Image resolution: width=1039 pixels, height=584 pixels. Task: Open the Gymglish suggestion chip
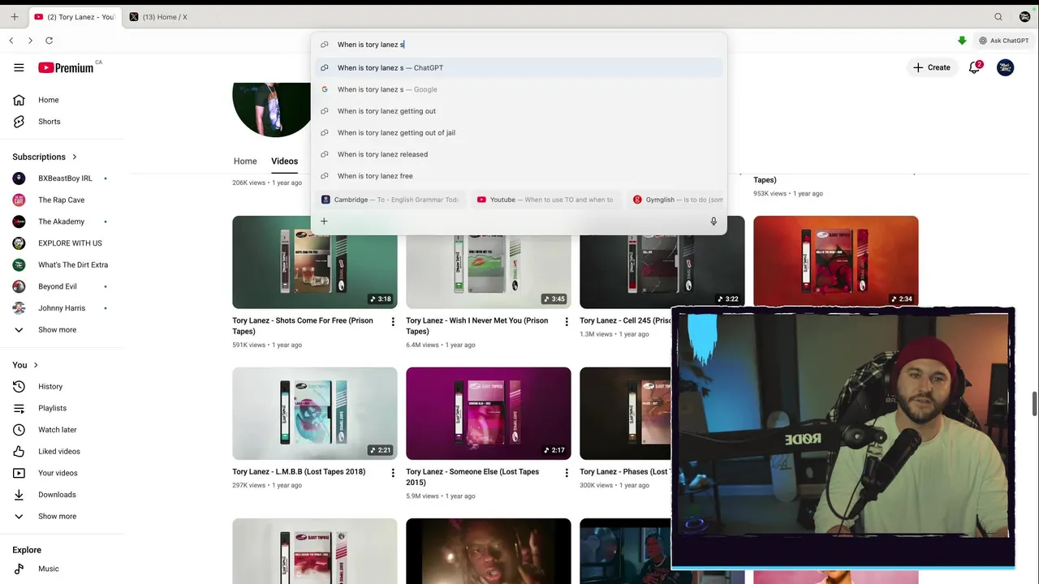click(x=677, y=200)
